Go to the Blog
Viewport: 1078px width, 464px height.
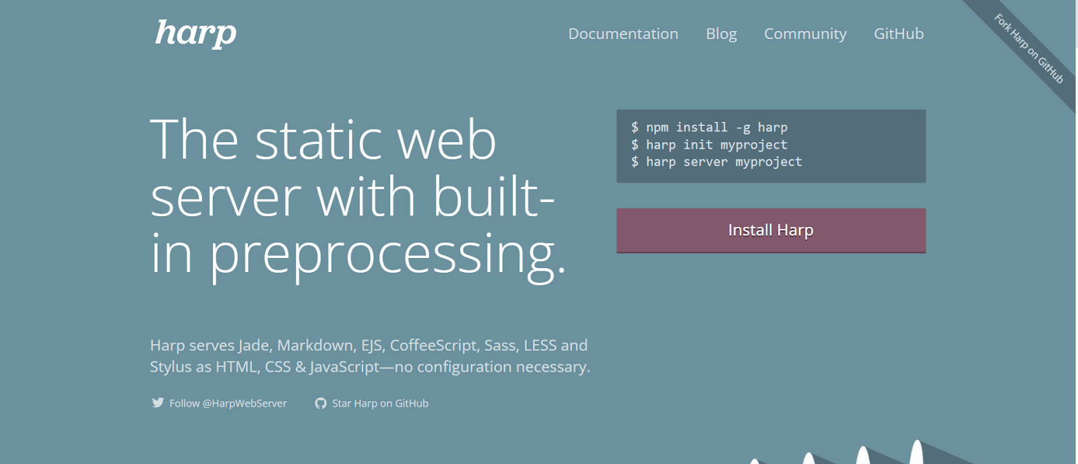(x=721, y=34)
